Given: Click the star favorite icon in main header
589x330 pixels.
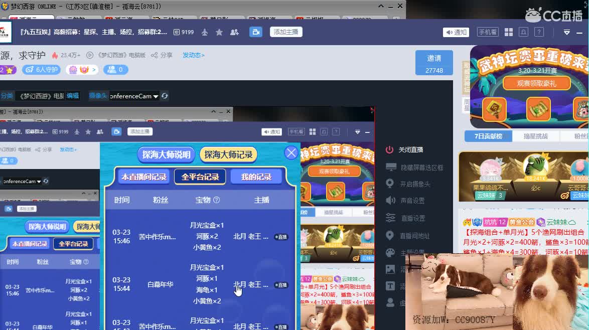Looking at the screenshot, I should [219, 32].
